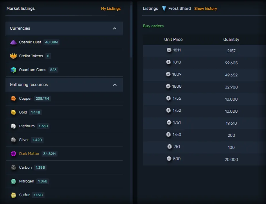This screenshot has width=266, height=204.
Task: Sort by Unit Price column header
Action: [x=173, y=39]
